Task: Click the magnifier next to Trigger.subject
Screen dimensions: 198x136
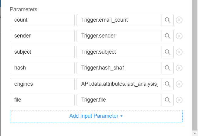Action: (x=168, y=52)
